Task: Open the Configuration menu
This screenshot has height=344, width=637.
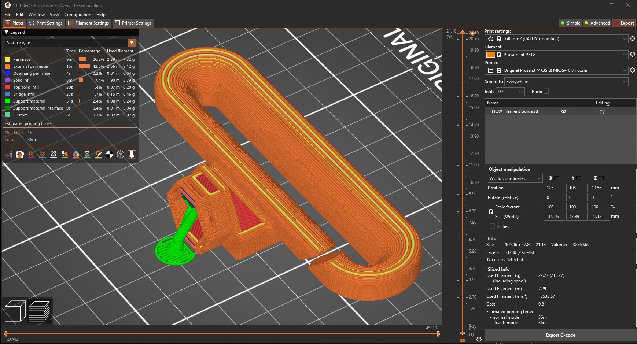Action: point(78,15)
